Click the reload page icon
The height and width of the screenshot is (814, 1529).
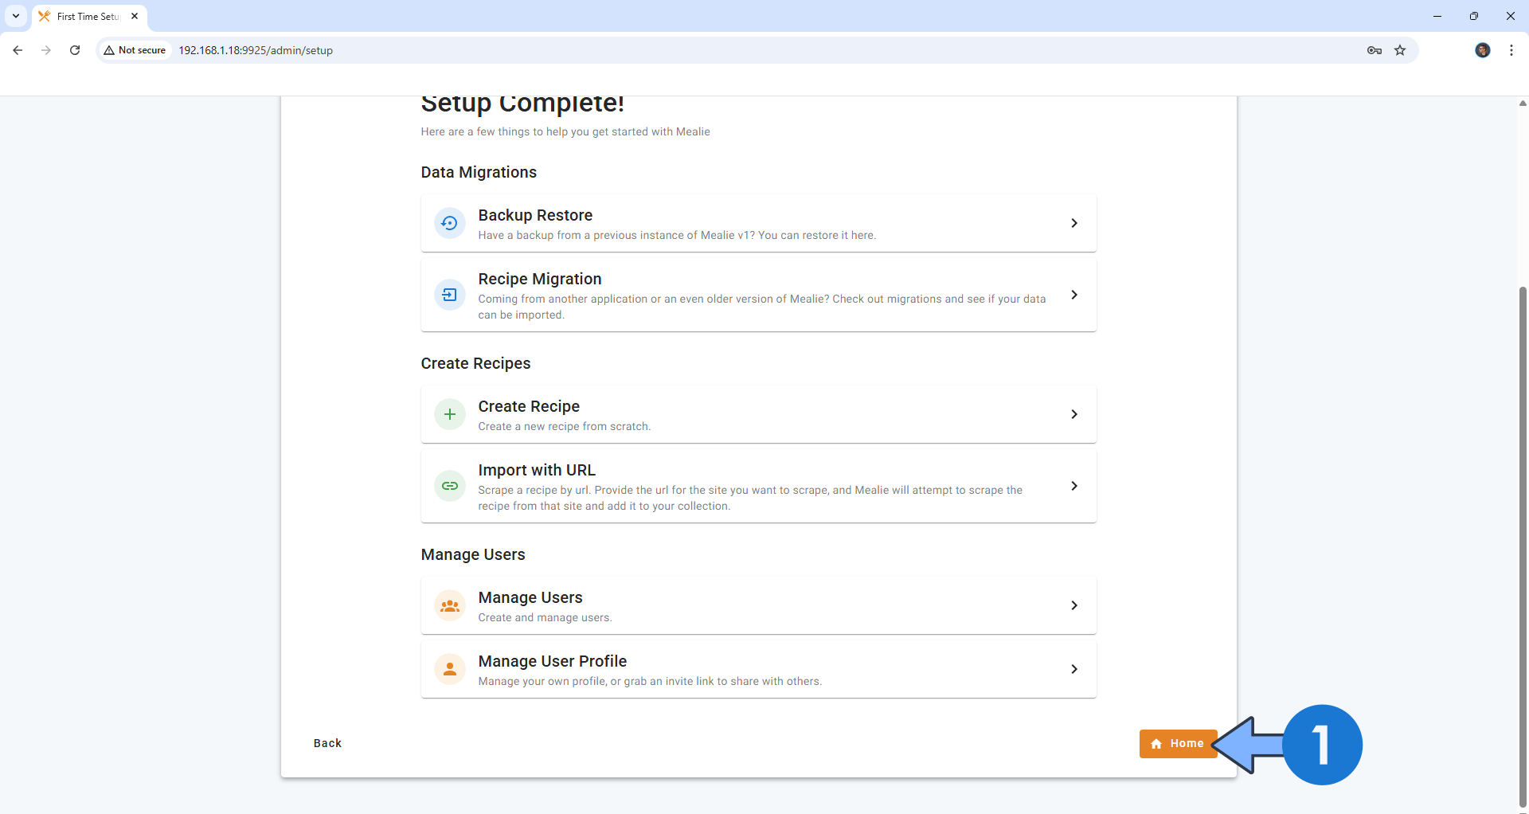click(74, 49)
